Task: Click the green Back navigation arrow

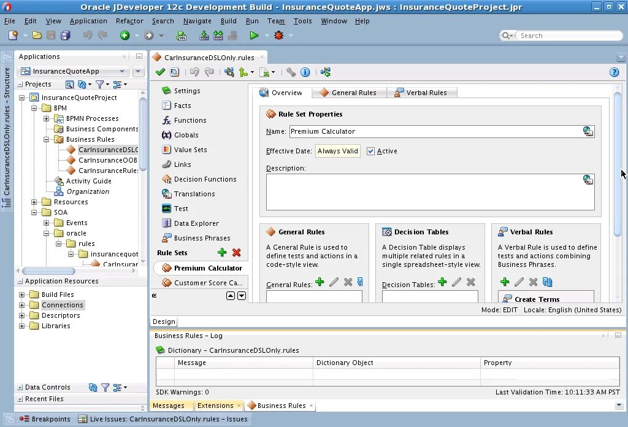Action: click(124, 35)
